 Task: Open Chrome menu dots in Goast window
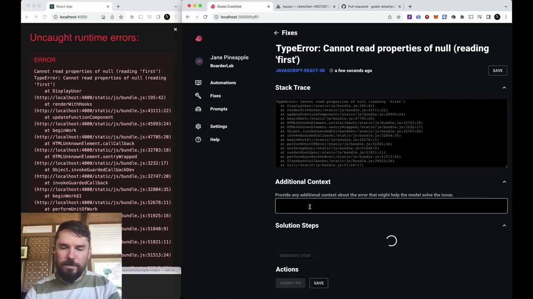click(x=506, y=17)
